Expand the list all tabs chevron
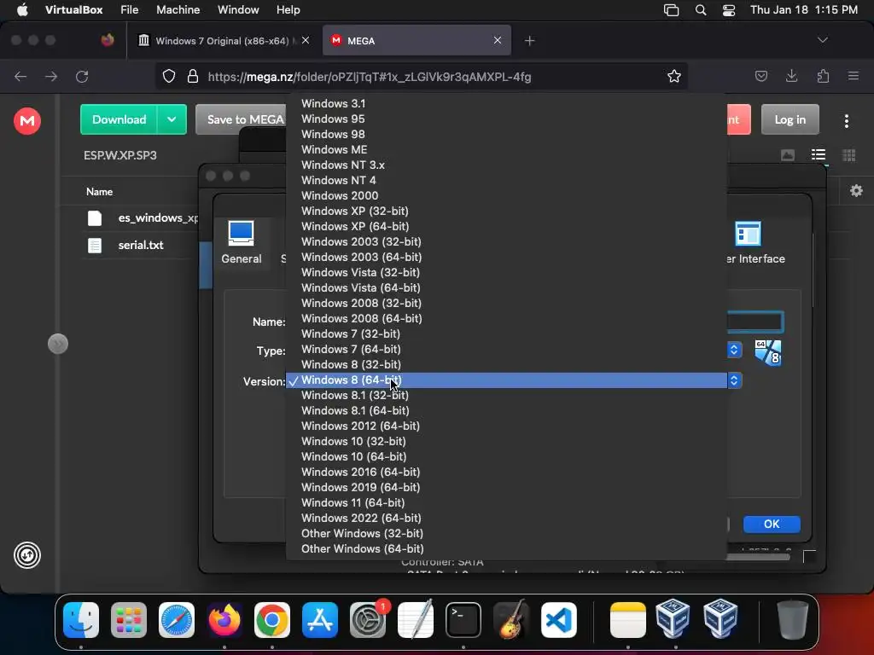Screen dimensions: 874x655 point(822,40)
